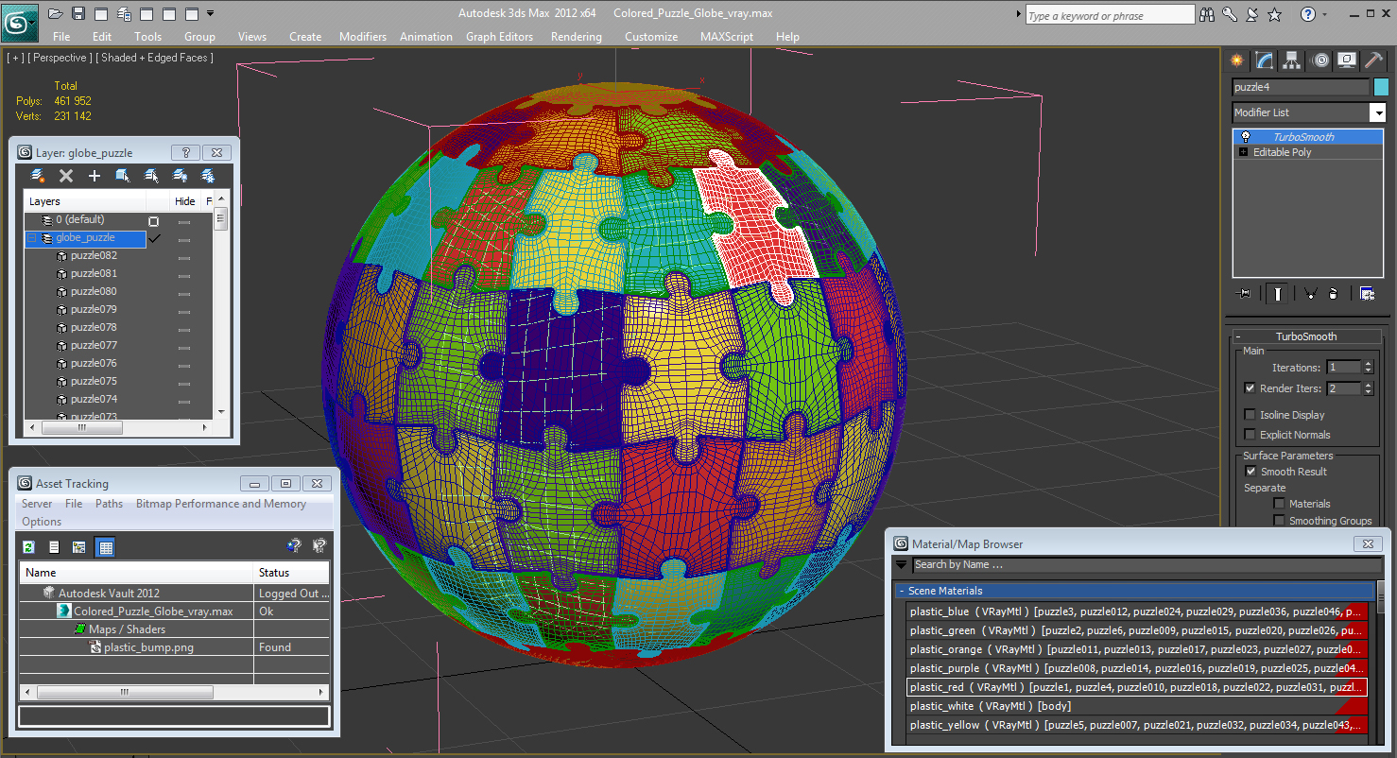Open Quick Access toolbar customize arrow
This screenshot has width=1397, height=758.
point(210,14)
